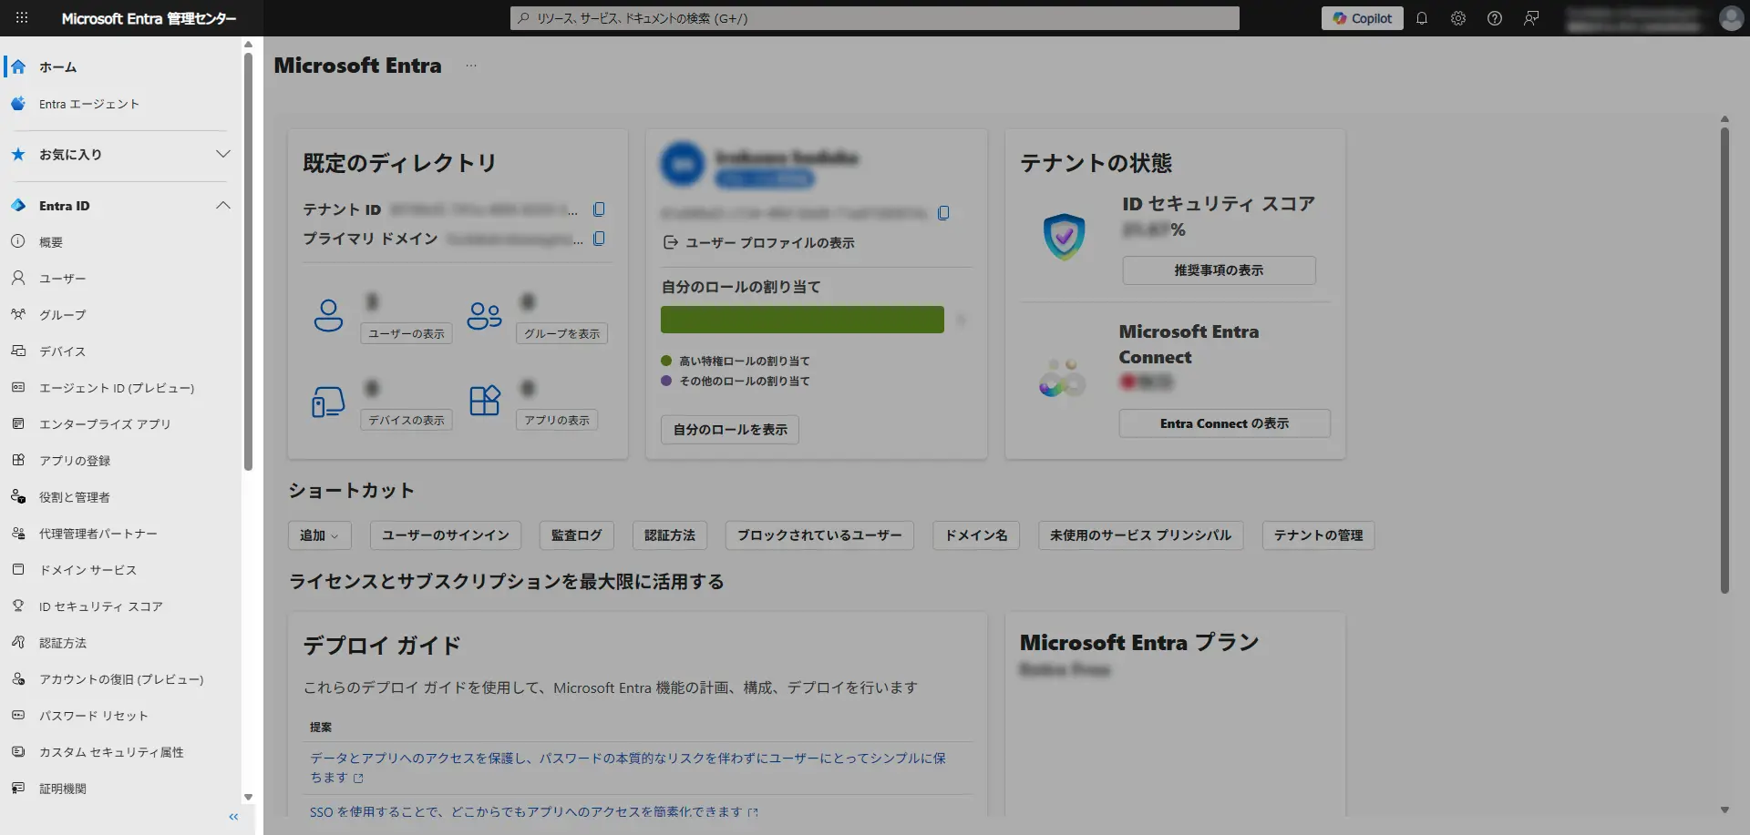Viewport: 1750px width, 835px height.
Task: Open the app launcher waffle icon
Action: coord(22,18)
